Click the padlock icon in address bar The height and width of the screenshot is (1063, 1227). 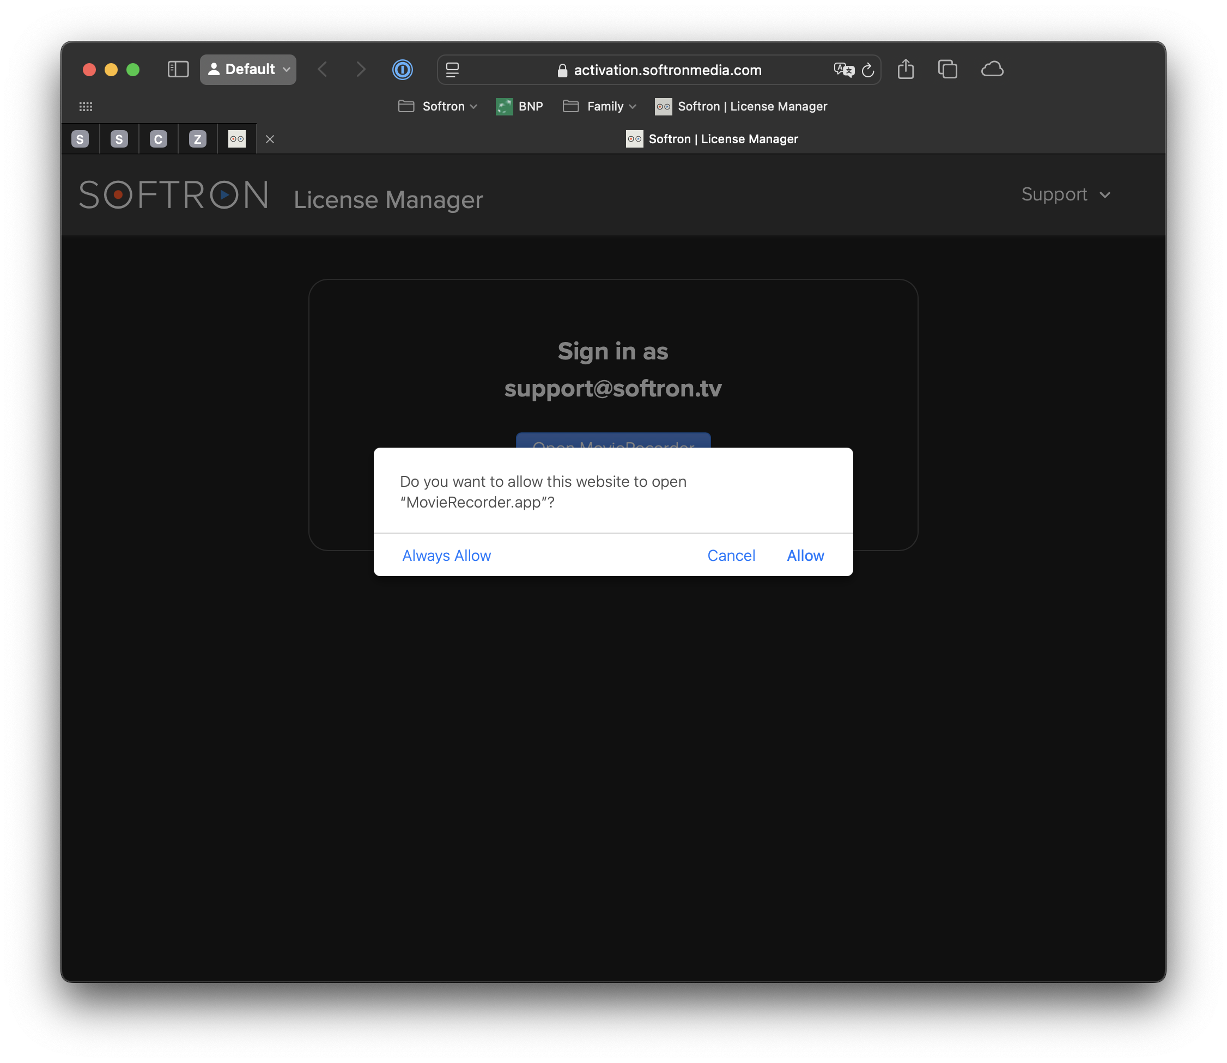(562, 70)
